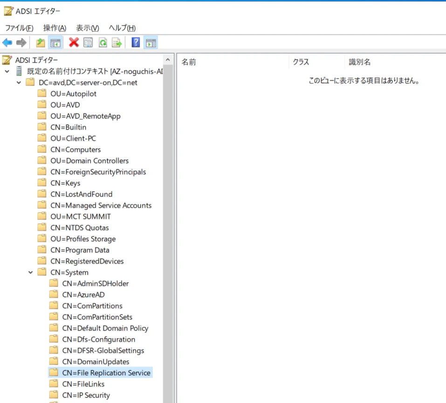Go forward with the gray right arrow

pos(21,43)
